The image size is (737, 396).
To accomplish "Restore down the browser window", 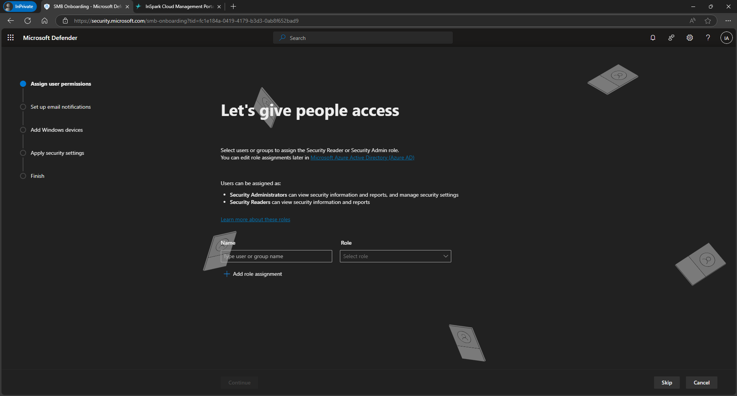I will point(711,7).
